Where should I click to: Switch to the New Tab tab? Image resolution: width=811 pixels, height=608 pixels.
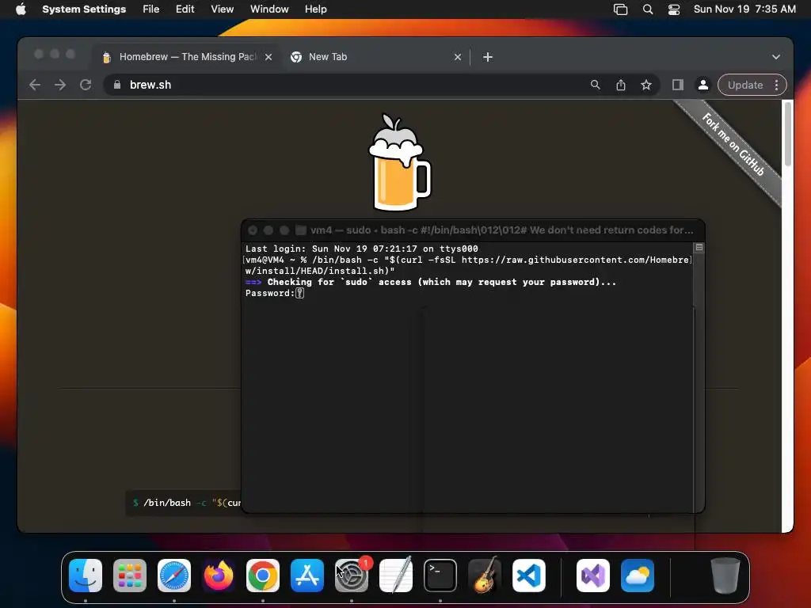click(x=375, y=57)
